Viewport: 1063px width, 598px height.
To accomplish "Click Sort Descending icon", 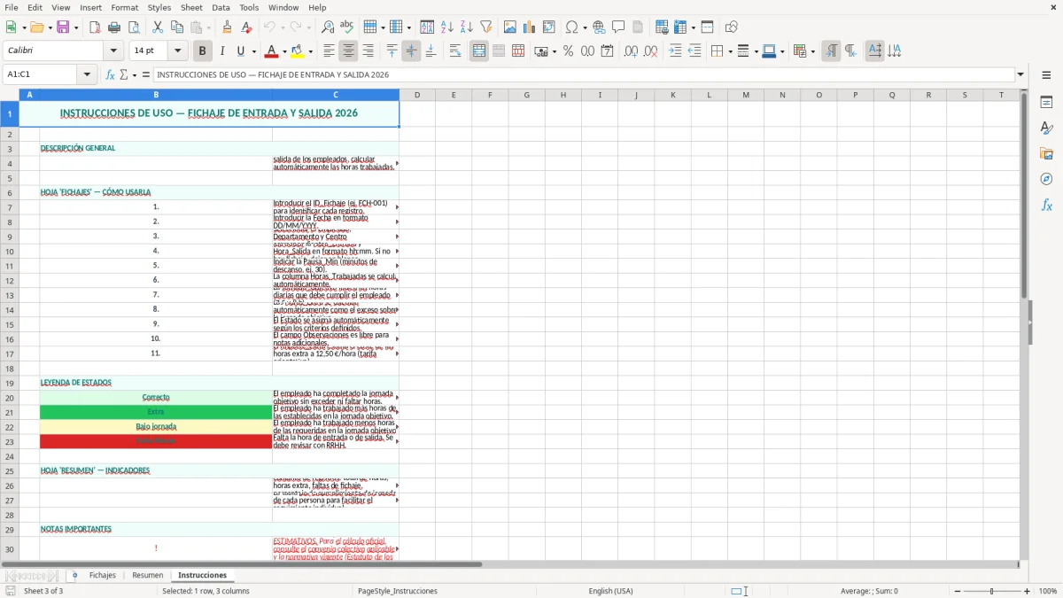I will click(467, 27).
